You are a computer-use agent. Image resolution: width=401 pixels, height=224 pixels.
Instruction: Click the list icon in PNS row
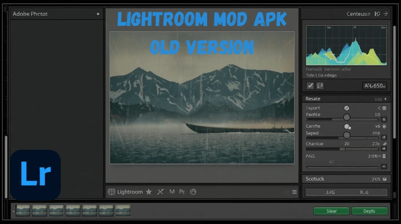click(x=384, y=156)
